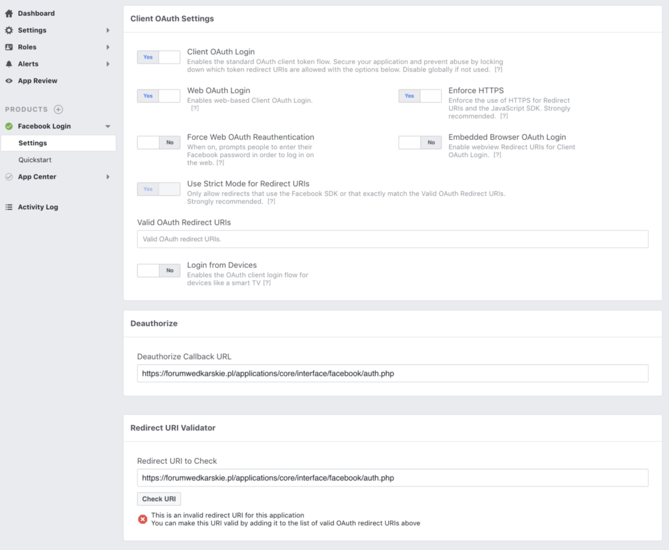Image resolution: width=669 pixels, height=550 pixels.
Task: Click the Alerts bell icon
Action: point(9,64)
